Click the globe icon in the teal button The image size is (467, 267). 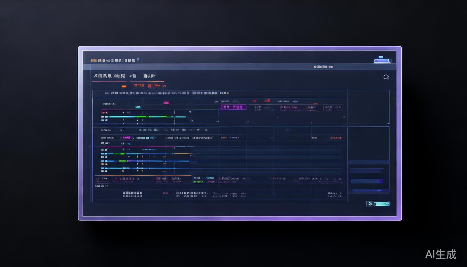[x=370, y=204]
